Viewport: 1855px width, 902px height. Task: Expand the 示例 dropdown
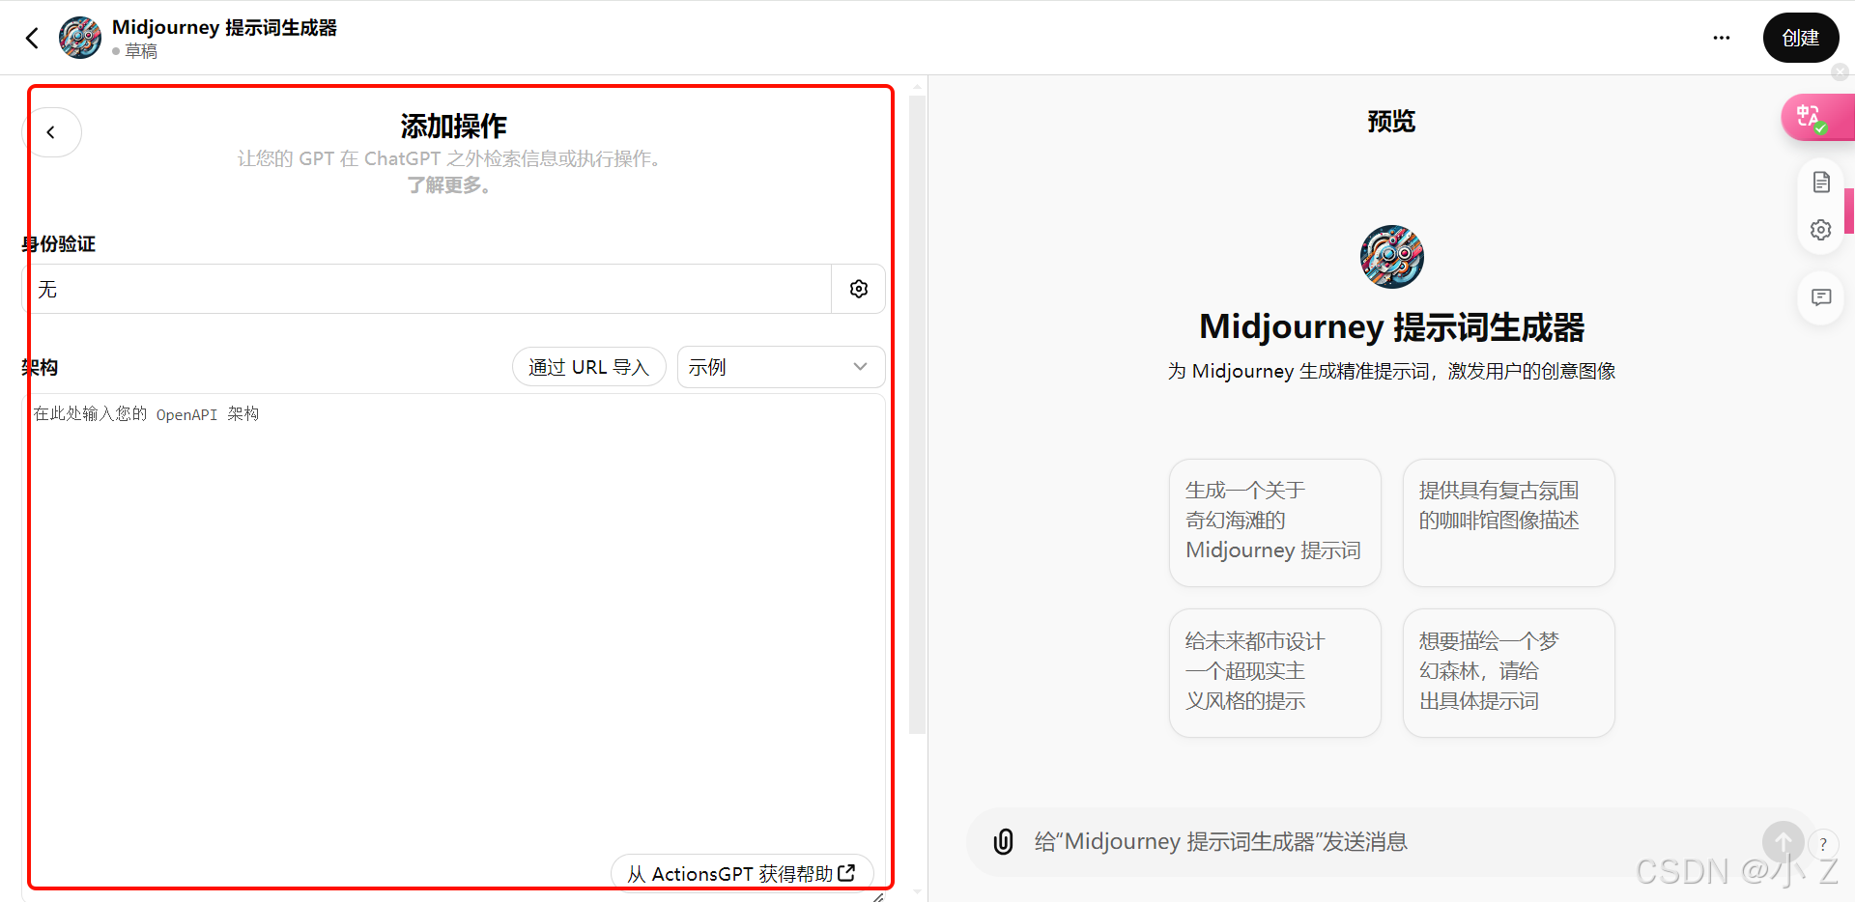tap(781, 367)
